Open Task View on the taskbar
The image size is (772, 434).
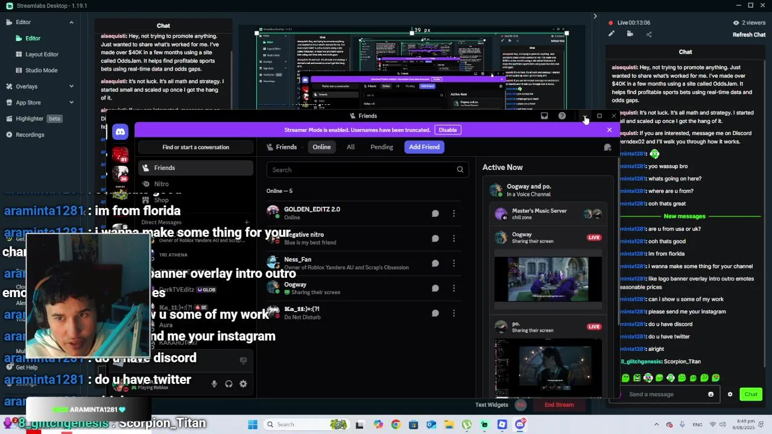(x=359, y=424)
